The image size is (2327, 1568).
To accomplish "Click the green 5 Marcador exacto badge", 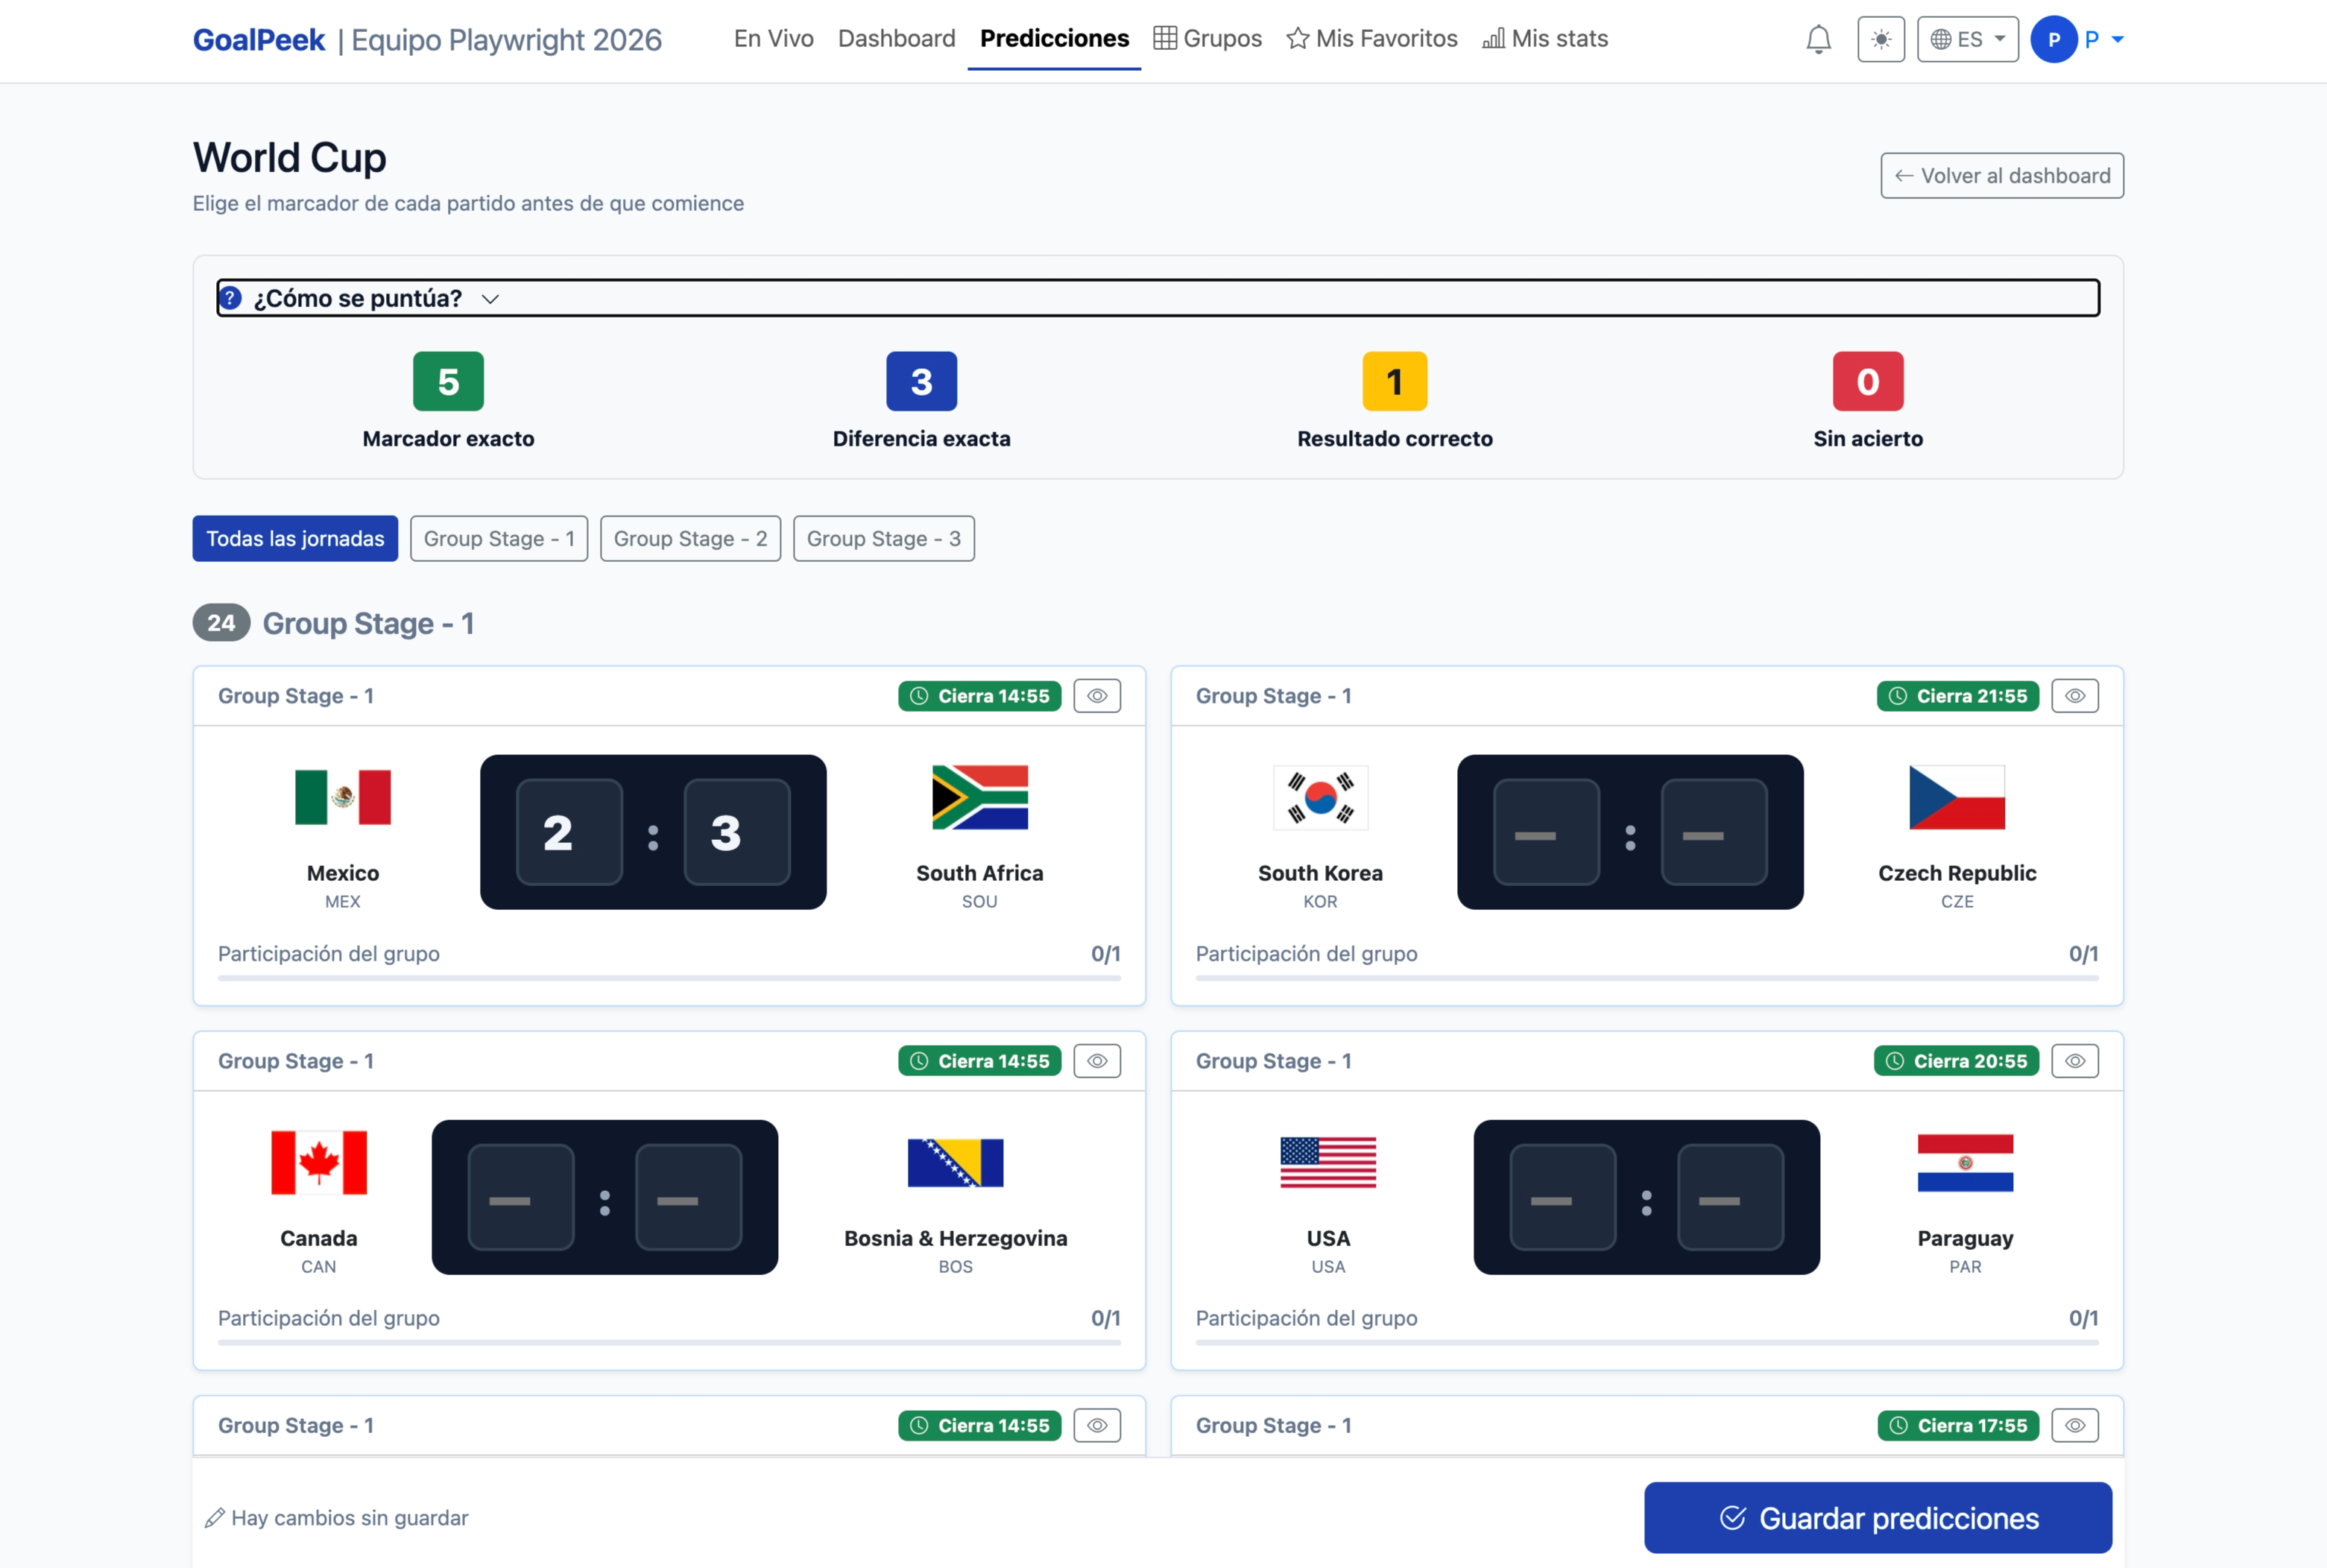I will 448,381.
